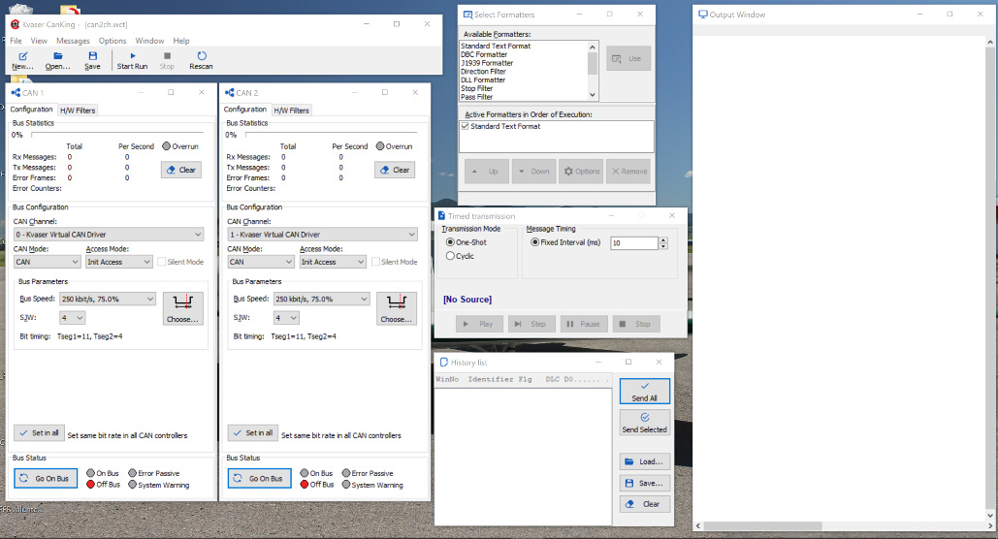
Task: Click Overrun indicator in CAN 1
Action: (167, 146)
